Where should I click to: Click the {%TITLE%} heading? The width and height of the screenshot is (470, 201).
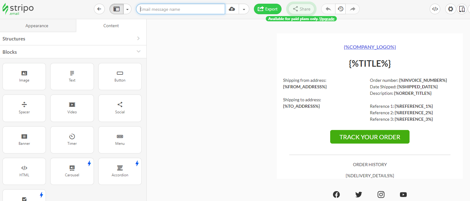click(370, 64)
